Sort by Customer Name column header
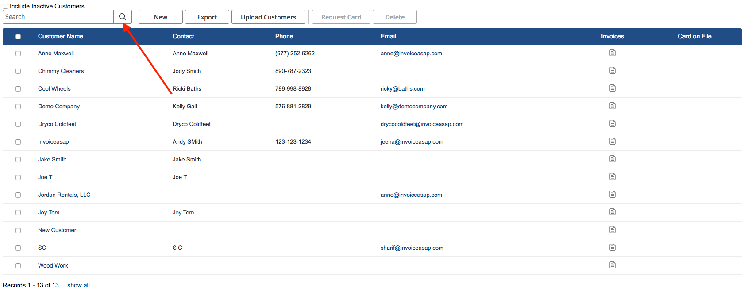Screen dimensions: 748x302 point(61,36)
